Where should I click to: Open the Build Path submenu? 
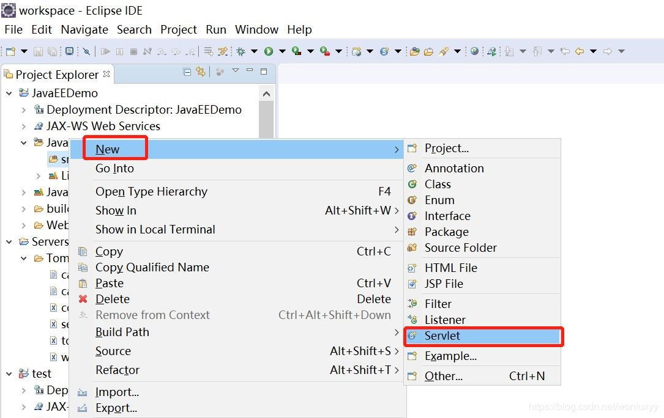(x=237, y=332)
